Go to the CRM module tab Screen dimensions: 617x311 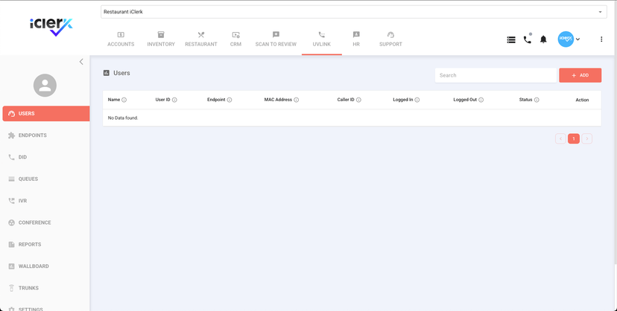[x=235, y=39]
